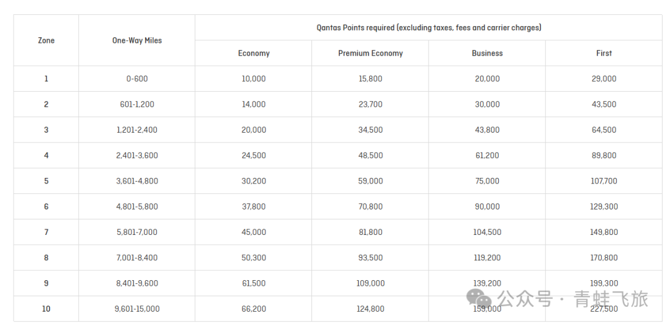Click the Qantas Points required heading
Screen dimensions: 670x326
tap(429, 27)
